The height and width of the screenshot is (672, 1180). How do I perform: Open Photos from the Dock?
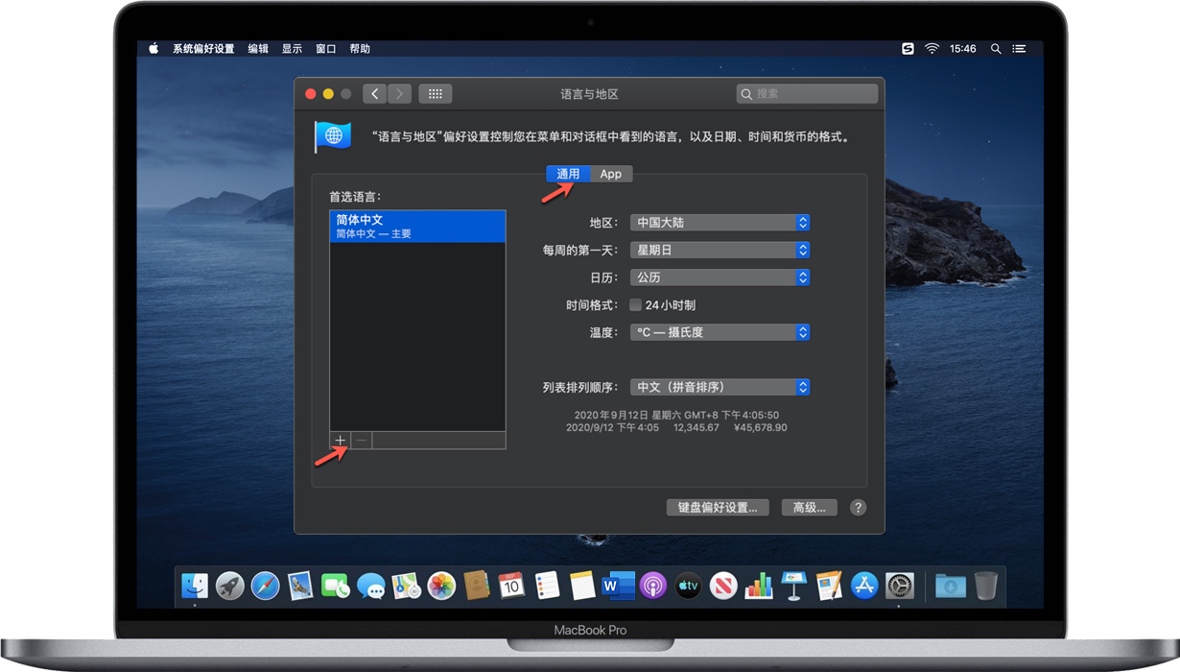point(440,586)
